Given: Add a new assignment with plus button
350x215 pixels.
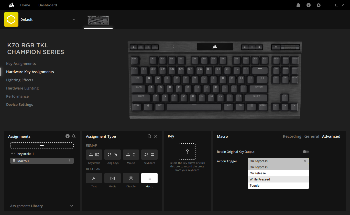Looking at the screenshot, I should pos(42,145).
